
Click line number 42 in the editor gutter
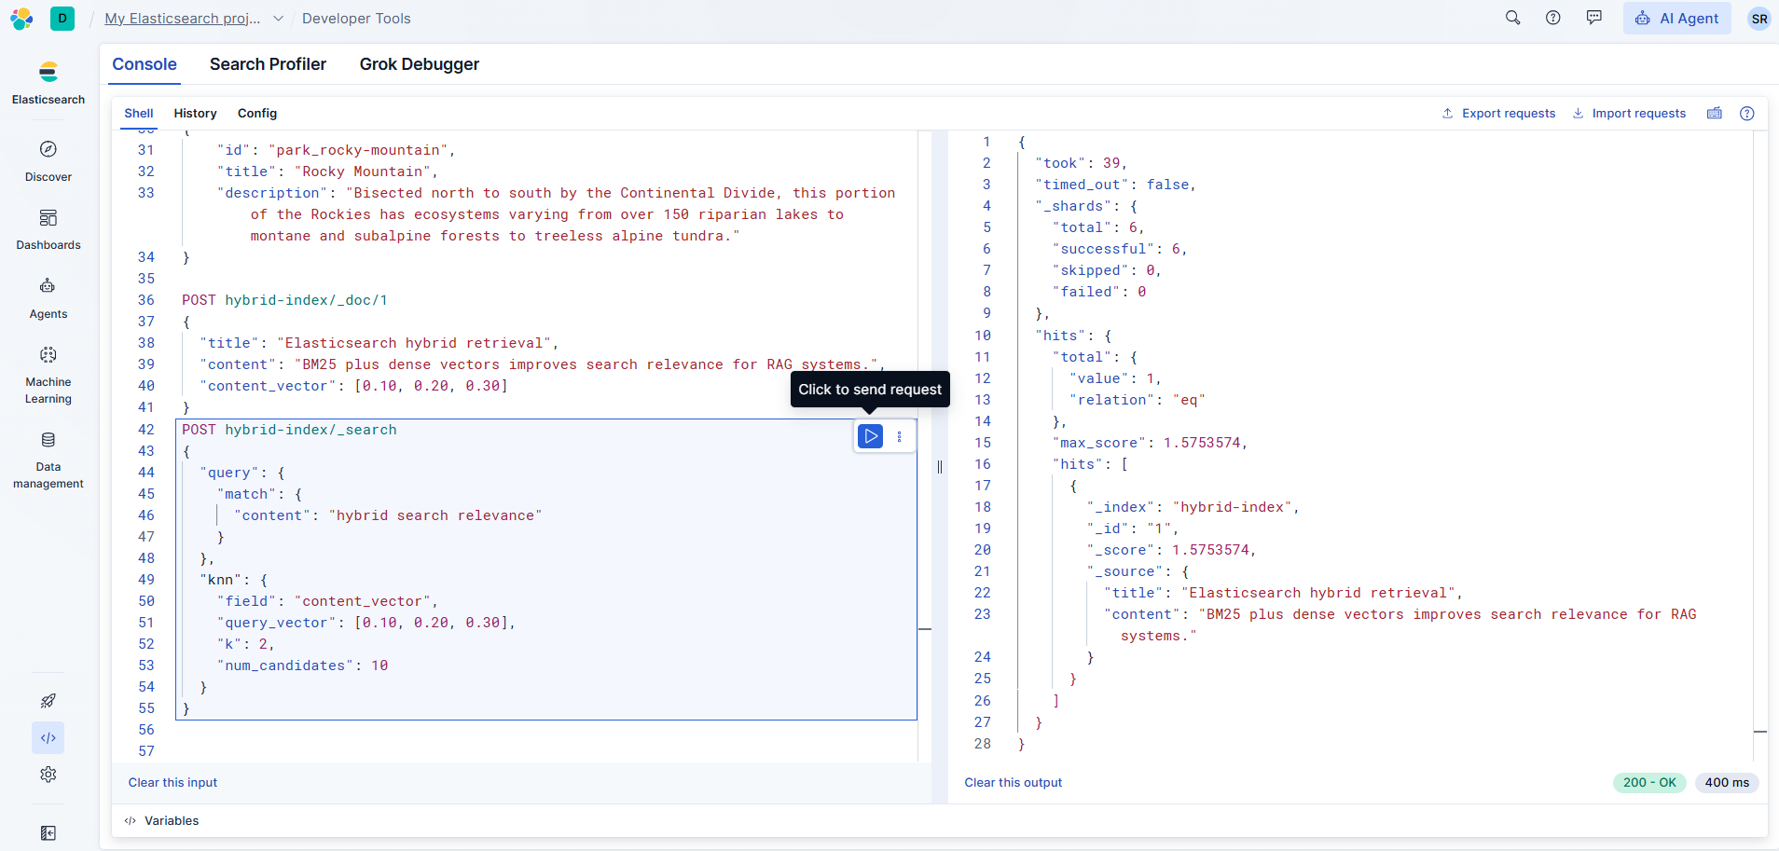pos(146,430)
